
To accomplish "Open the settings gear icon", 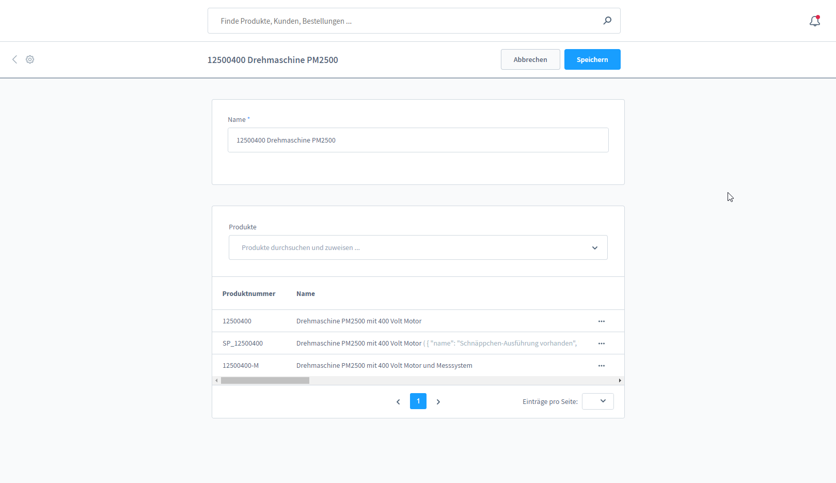I will (30, 59).
